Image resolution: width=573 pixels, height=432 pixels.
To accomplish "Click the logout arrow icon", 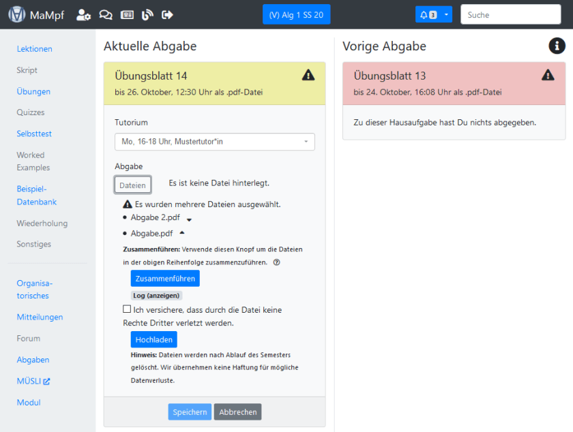I will pos(168,14).
